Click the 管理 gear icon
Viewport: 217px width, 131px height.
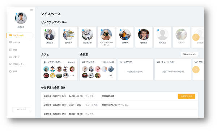(x=10, y=71)
